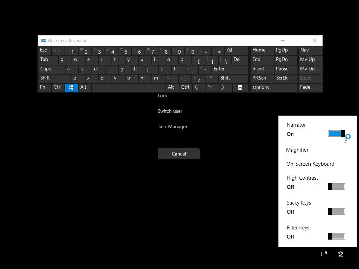
Task: Open On-Screen Keyboard from accessibility menu
Action: 310,164
